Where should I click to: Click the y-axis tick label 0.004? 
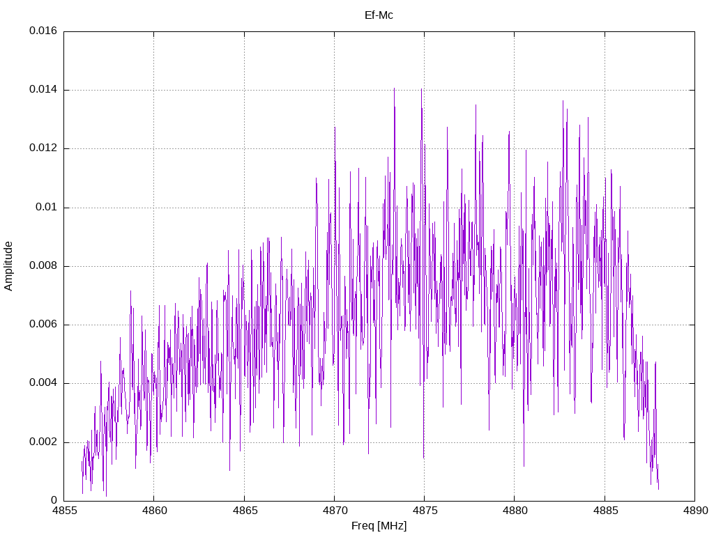pos(43,383)
